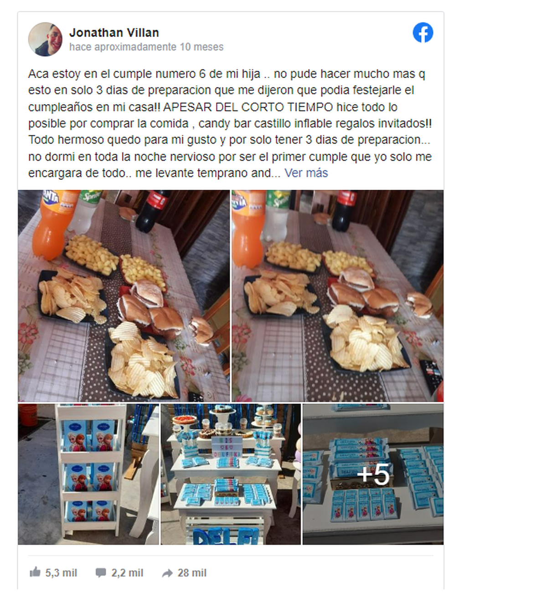Open the '+5' more photos thumbnail

(x=373, y=474)
